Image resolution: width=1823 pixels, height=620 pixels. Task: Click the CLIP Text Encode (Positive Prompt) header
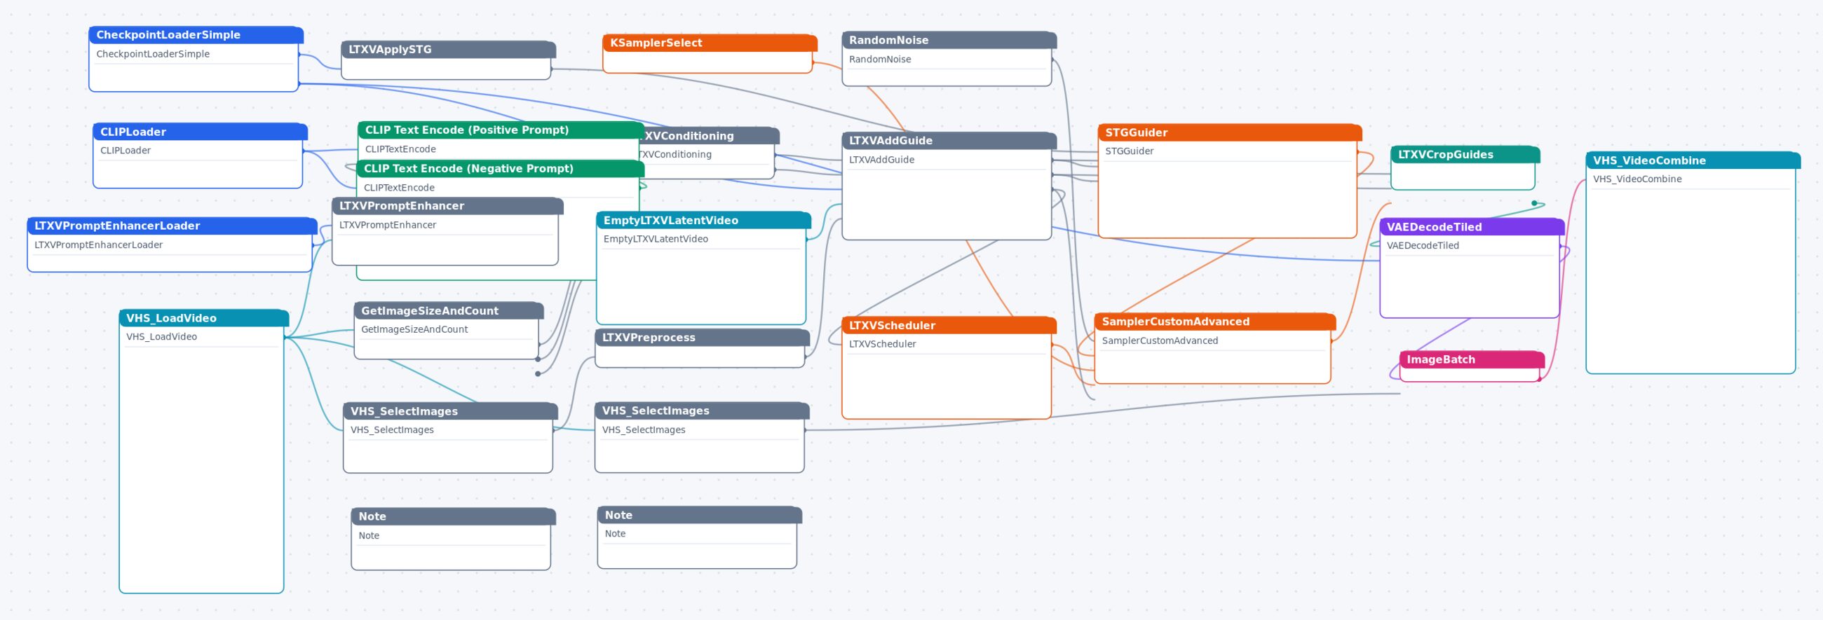coord(501,130)
